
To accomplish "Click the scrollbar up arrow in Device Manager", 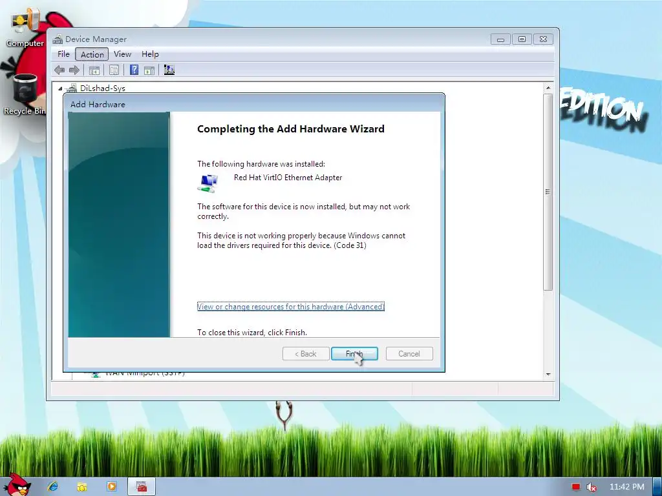I will pyautogui.click(x=548, y=88).
